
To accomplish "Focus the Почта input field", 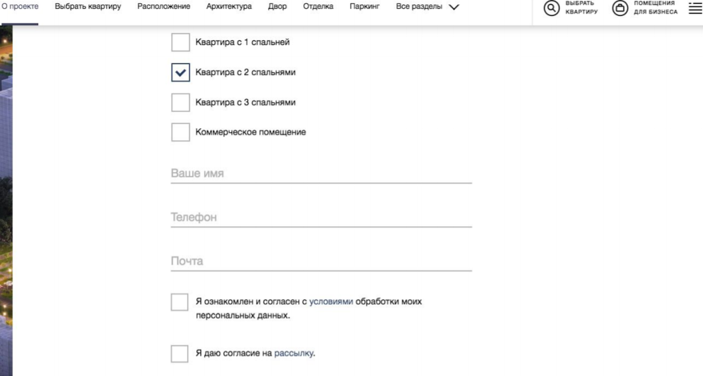I will point(321,261).
